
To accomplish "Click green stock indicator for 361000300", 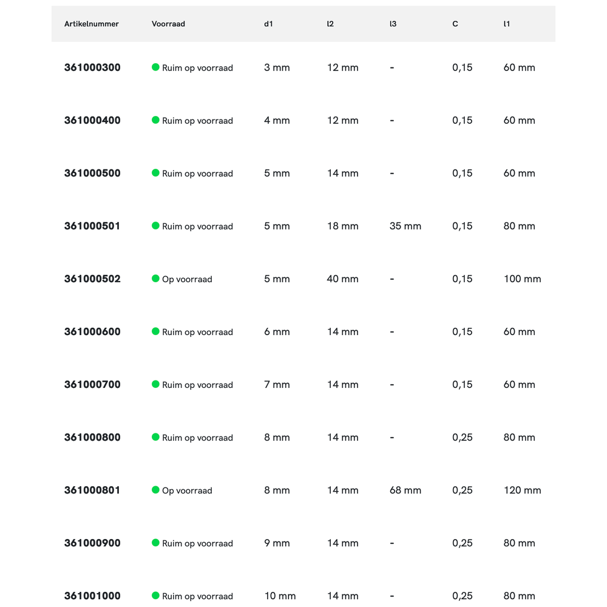I will (155, 67).
